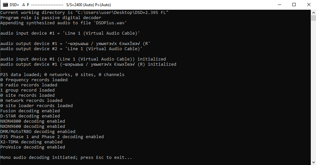Screen dimensions: 316x165
Task: Click the 'Current working directory' line
Action: [x=84, y=13]
